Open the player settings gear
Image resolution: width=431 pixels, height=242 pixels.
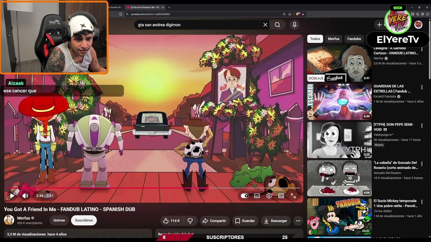[269, 196]
